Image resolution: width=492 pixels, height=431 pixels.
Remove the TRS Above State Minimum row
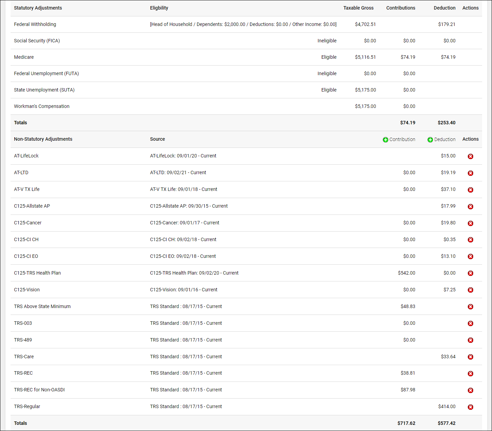[x=470, y=307]
